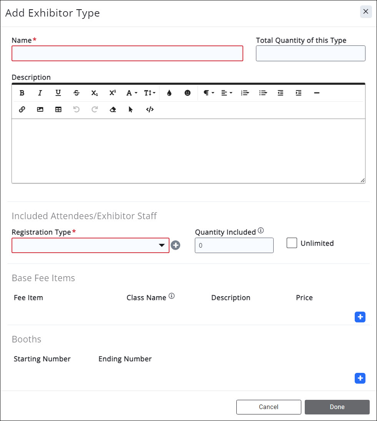Apply subscript formatting in the editor
This screenshot has height=421, width=377.
coord(94,93)
